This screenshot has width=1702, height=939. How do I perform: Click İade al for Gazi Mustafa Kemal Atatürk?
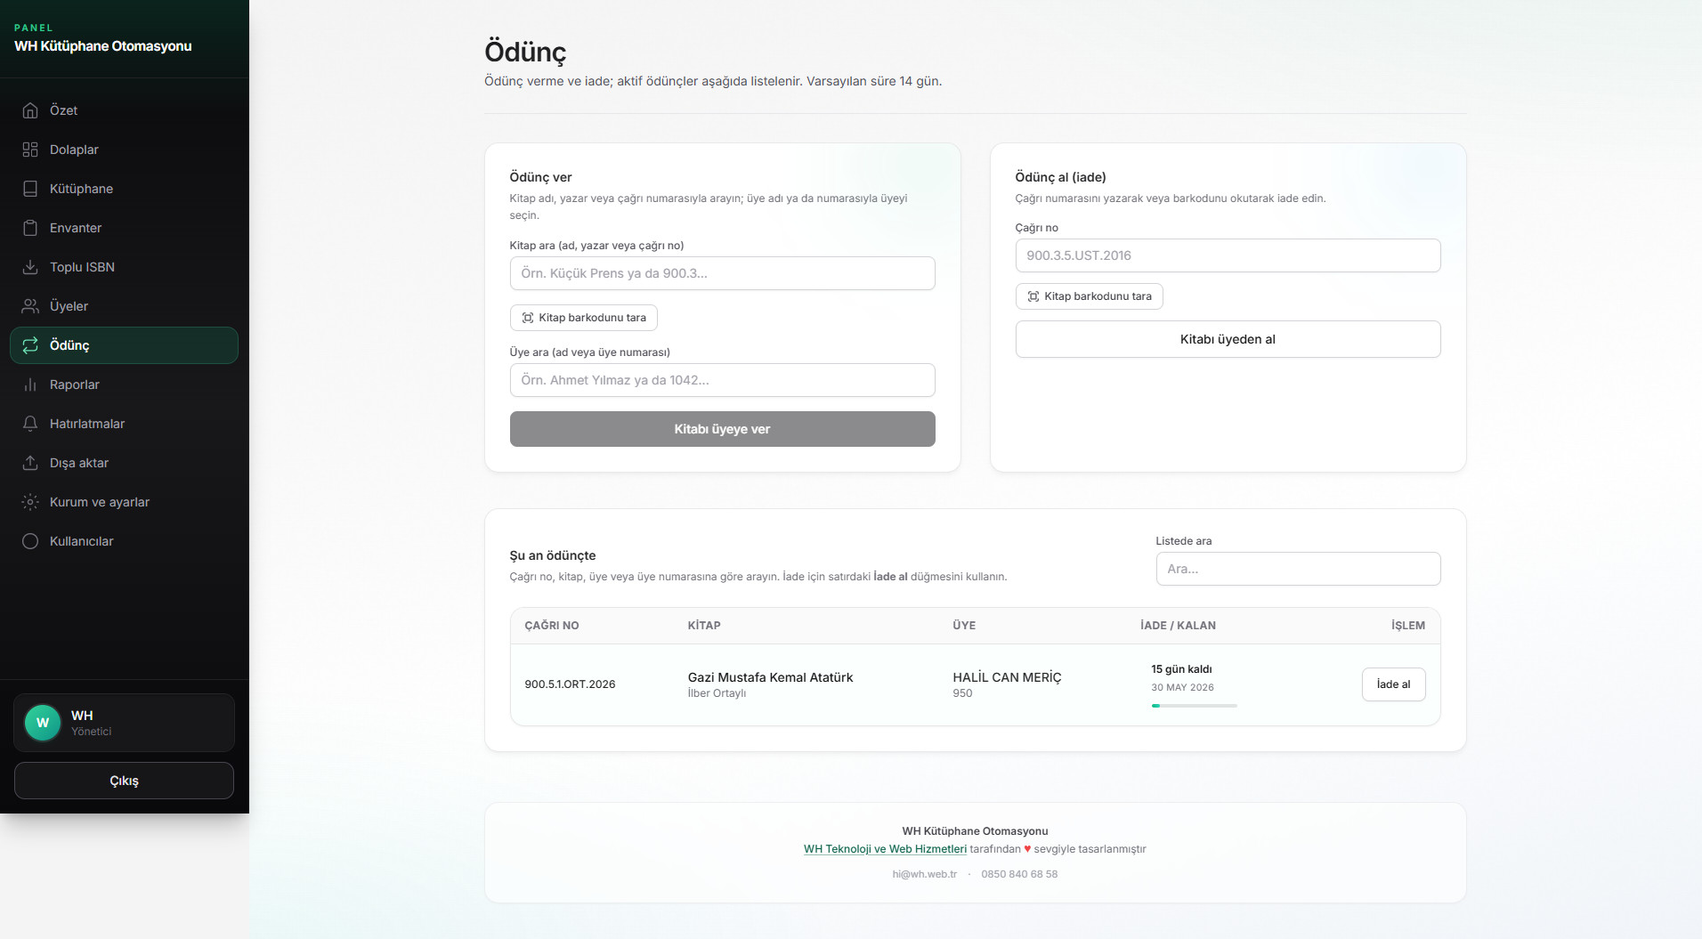tap(1393, 684)
